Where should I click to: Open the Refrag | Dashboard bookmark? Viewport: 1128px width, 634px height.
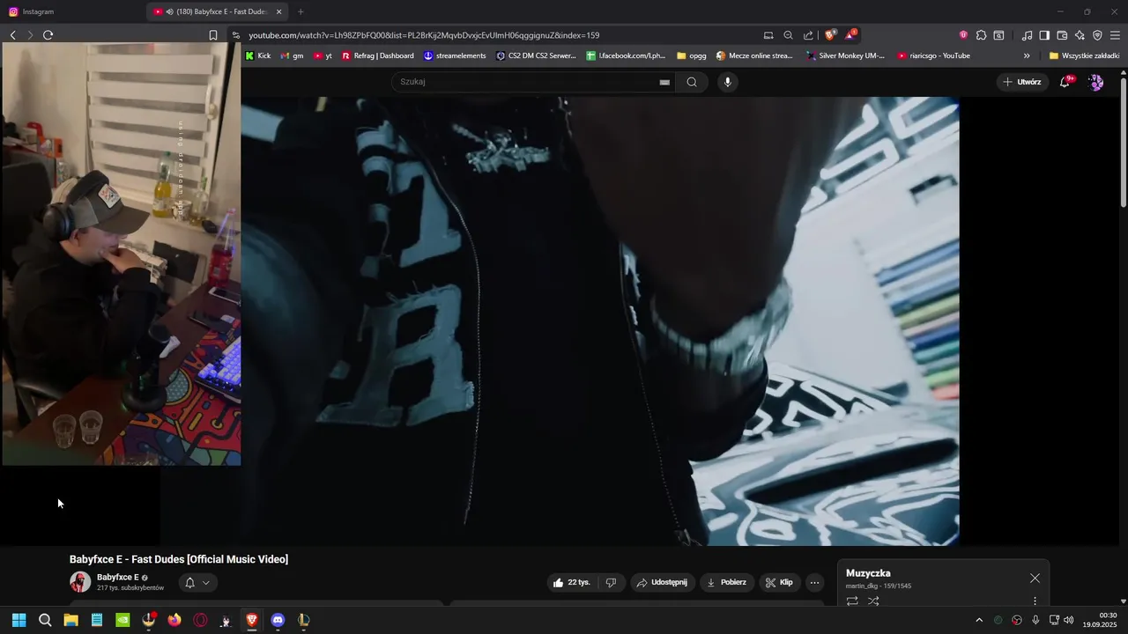point(377,55)
